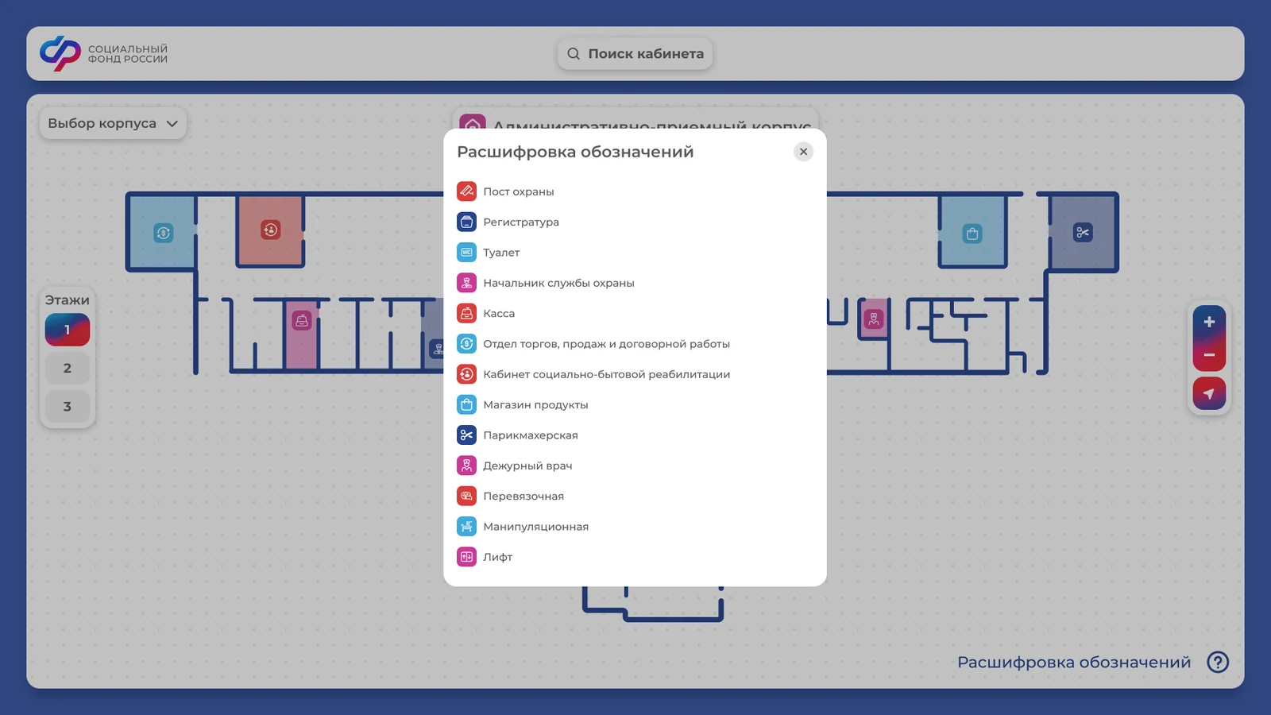This screenshot has height=715, width=1271.
Task: Click the Касса legend icon
Action: (466, 313)
